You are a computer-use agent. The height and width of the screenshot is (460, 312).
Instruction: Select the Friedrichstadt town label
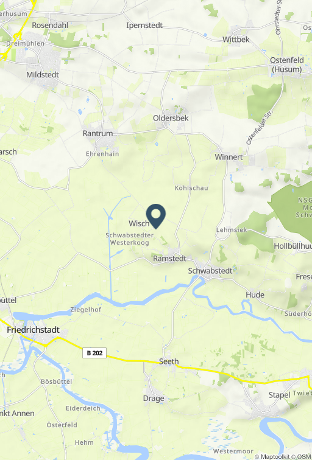(33, 330)
